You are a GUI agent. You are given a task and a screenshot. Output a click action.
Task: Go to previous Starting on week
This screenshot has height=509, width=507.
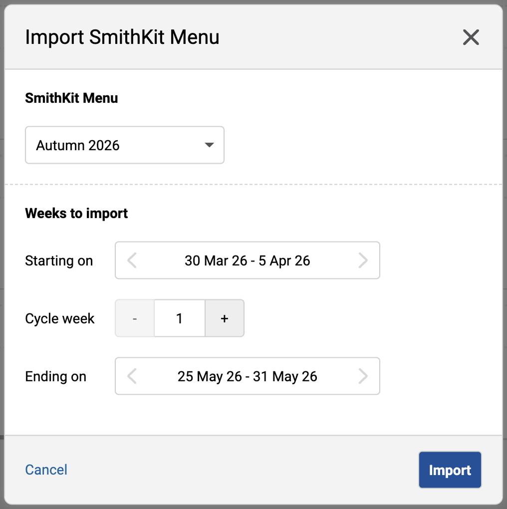click(132, 260)
